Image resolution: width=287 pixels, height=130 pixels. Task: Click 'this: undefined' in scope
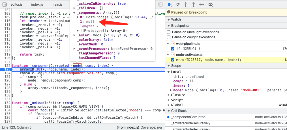189,77
